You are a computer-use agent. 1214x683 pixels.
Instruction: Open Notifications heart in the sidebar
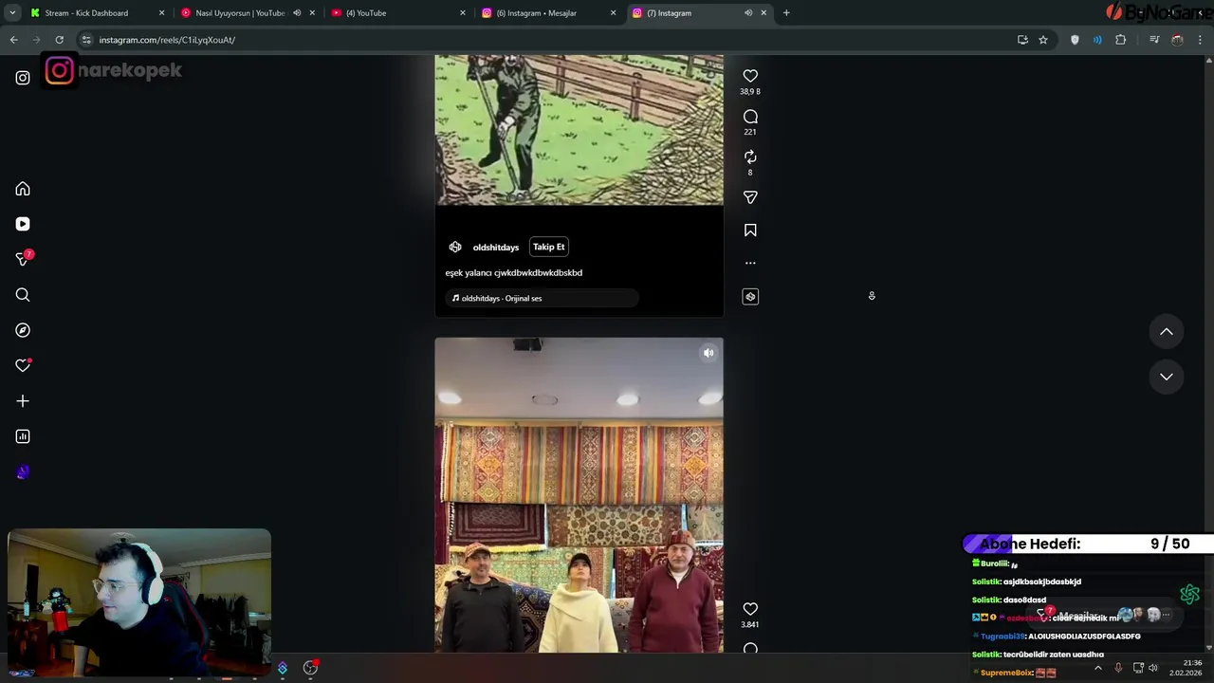(x=23, y=365)
